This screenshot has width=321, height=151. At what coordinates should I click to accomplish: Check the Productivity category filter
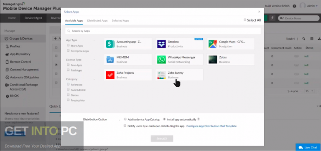[68, 100]
